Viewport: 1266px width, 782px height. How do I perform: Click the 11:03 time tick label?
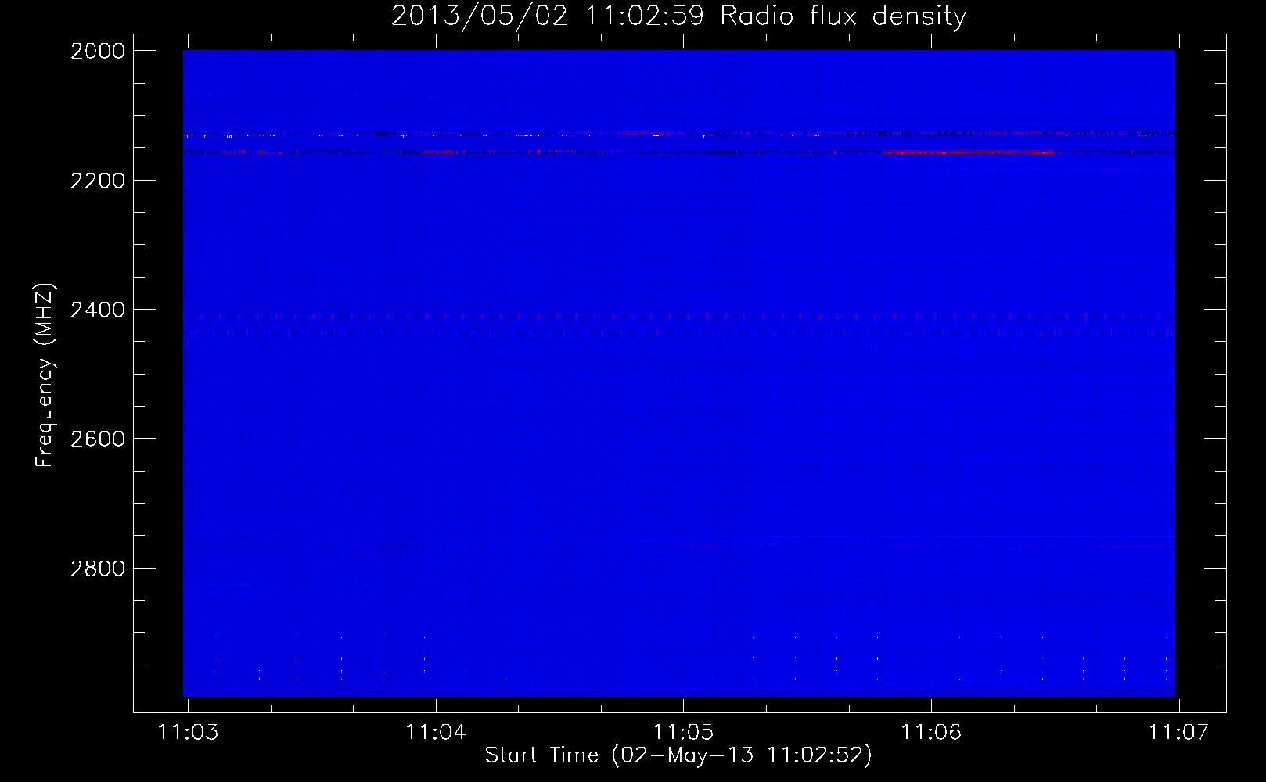[188, 732]
